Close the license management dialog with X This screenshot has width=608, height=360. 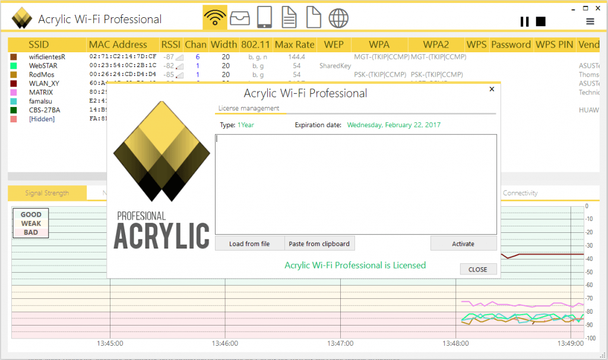click(492, 89)
